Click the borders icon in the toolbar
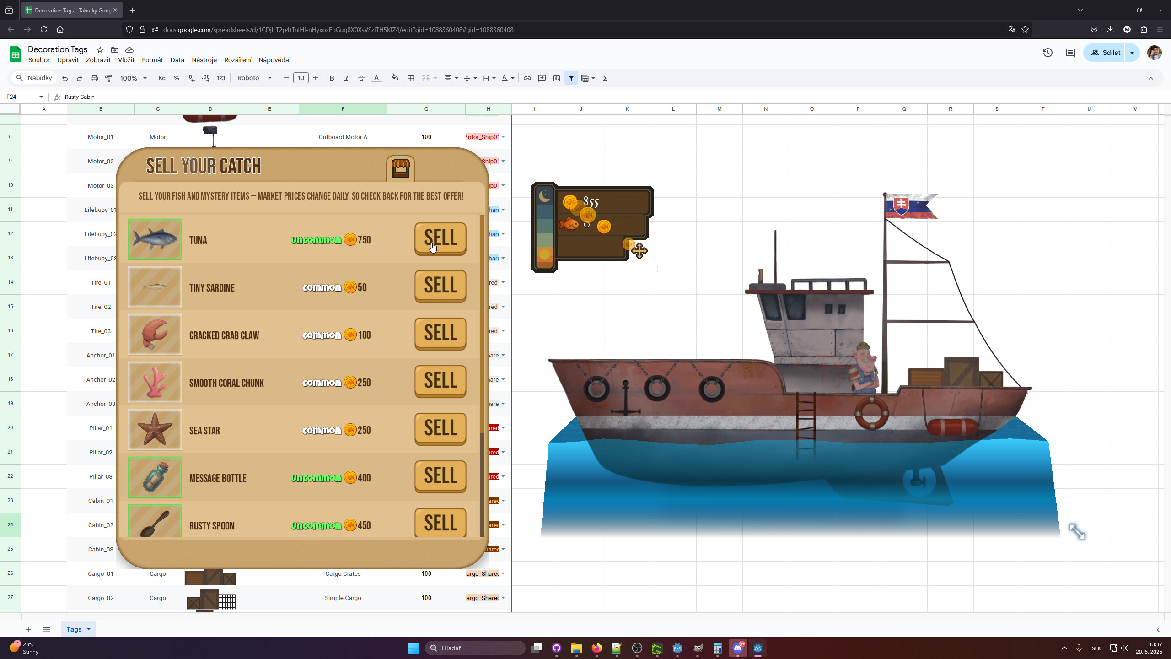1171x659 pixels. (410, 78)
